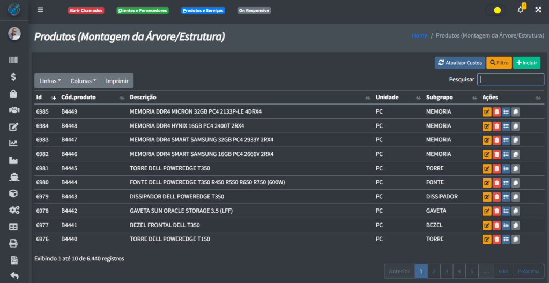Image resolution: width=549 pixels, height=283 pixels.
Task: Open the Colunas dropdown
Action: point(83,81)
